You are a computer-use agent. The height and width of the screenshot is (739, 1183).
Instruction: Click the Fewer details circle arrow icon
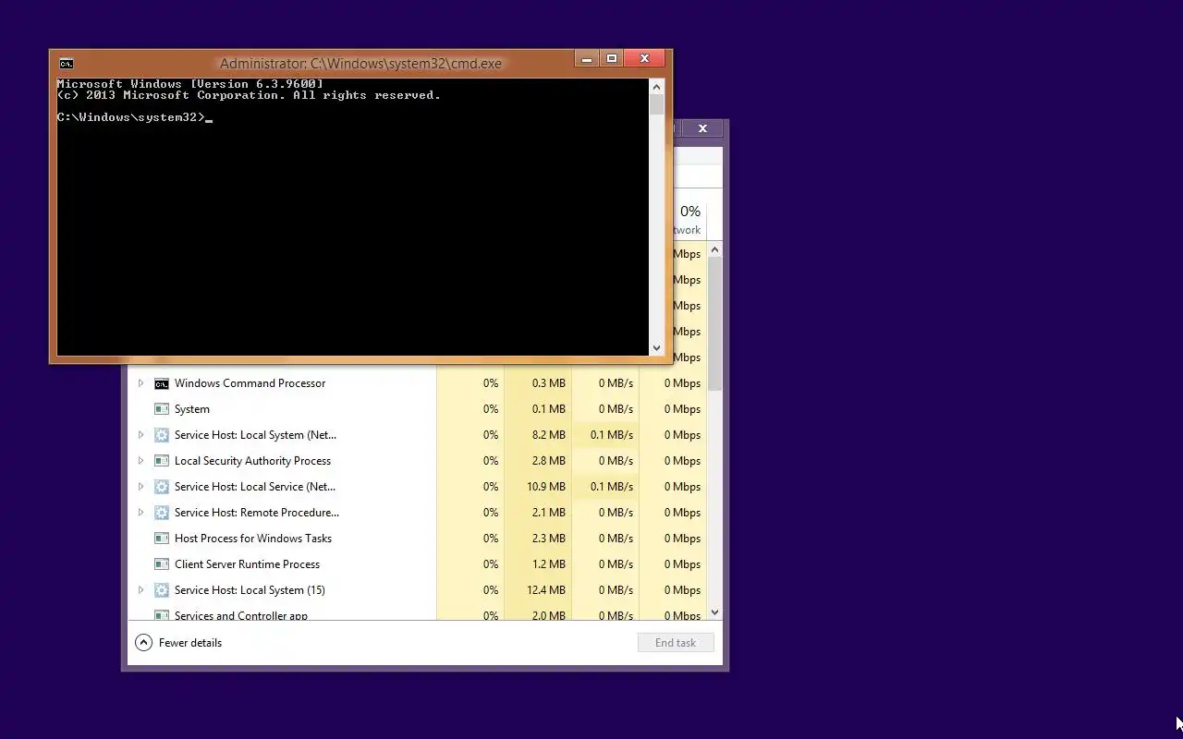point(143,643)
